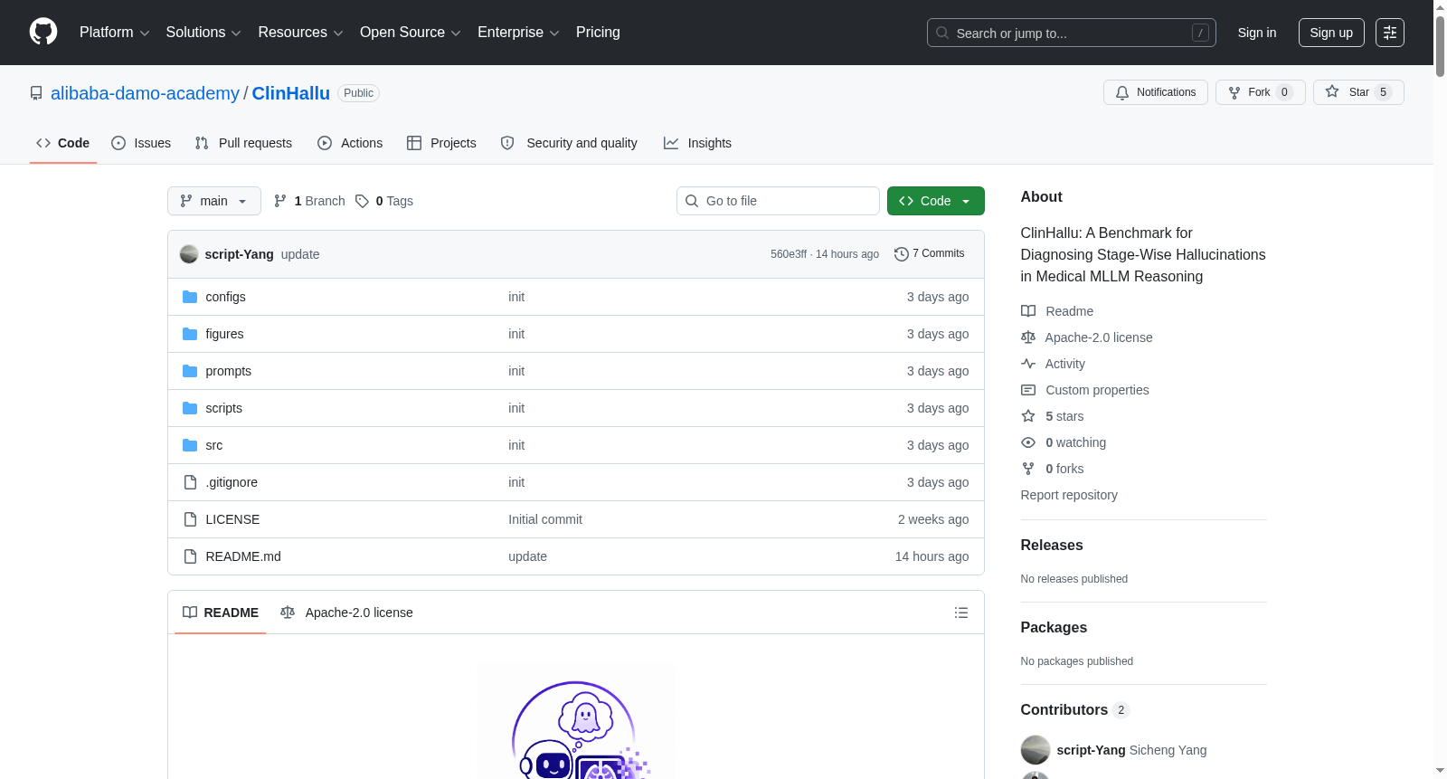Select the Apache-2.0 license tab
Viewport: 1447px width, 779px height.
346,613
